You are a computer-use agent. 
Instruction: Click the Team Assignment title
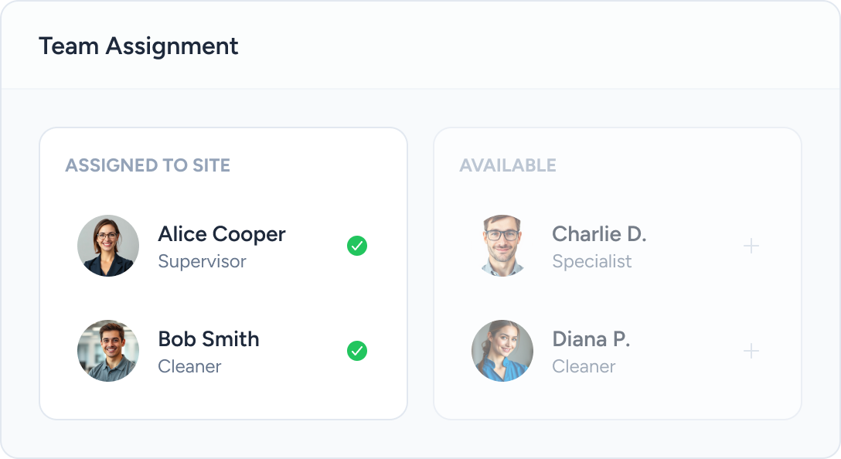coord(138,46)
